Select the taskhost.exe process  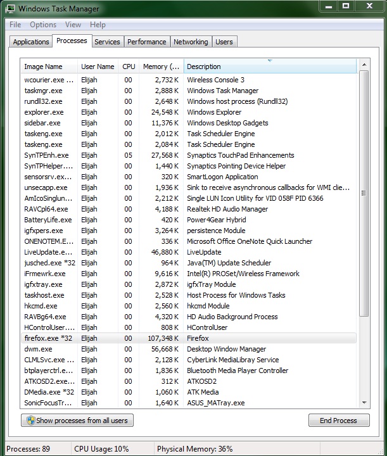click(x=188, y=295)
